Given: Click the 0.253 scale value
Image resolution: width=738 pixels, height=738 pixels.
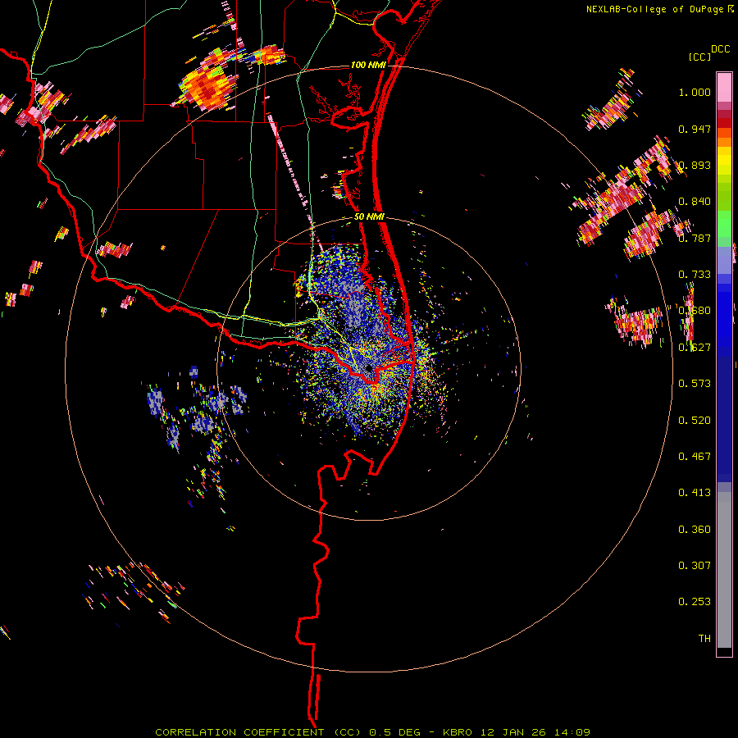Looking at the screenshot, I should [x=695, y=602].
